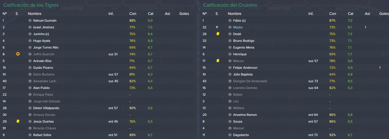Image resolution: width=389 pixels, height=139 pixels.
Task: Click Jesús Dueñas' yellow card icon
Action: point(18,121)
